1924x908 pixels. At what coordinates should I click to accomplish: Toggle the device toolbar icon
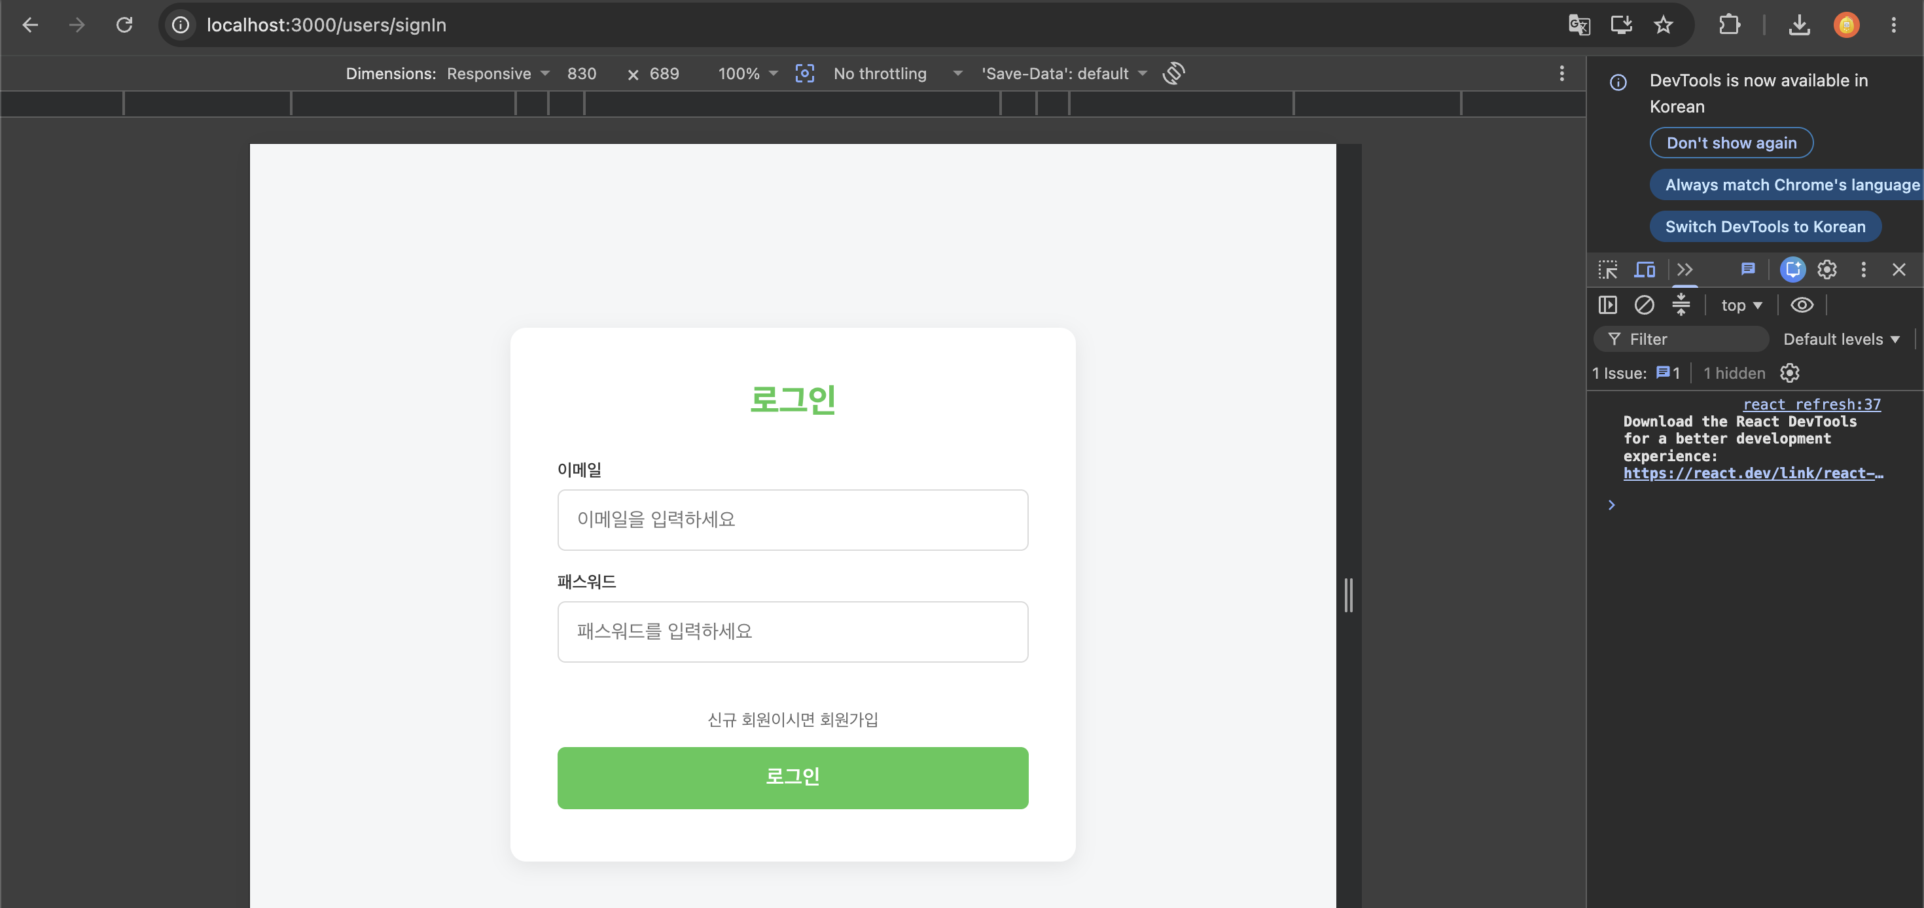1645,270
